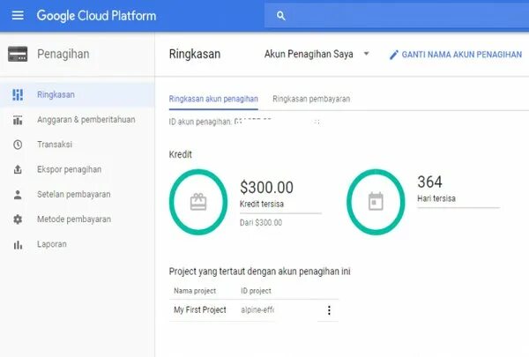Click the Google Cloud Platform logo

tap(96, 16)
